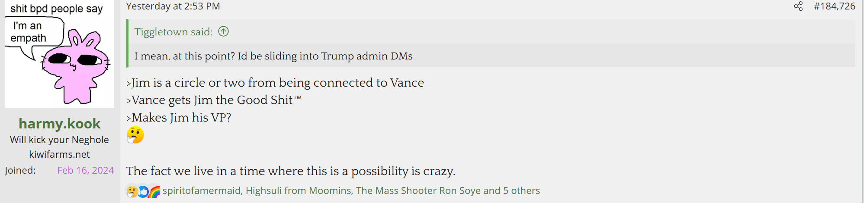Open post number #184,726 permalink
The image size is (864, 203).
tap(834, 6)
